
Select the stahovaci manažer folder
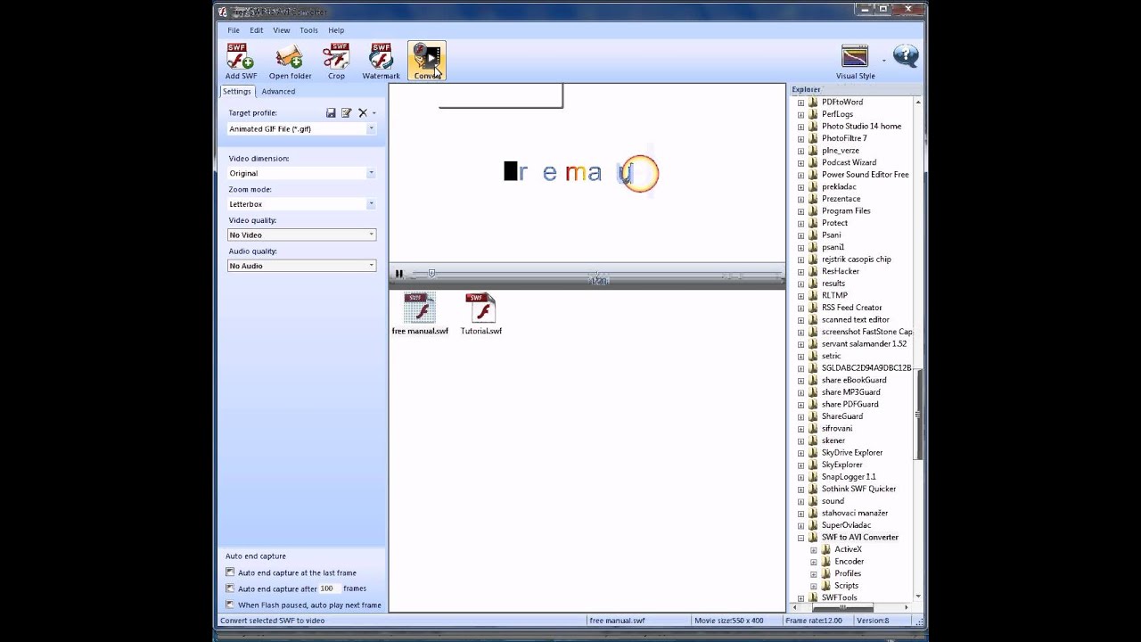[x=854, y=514]
